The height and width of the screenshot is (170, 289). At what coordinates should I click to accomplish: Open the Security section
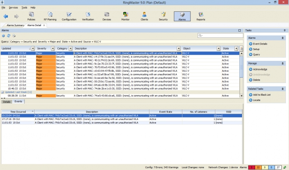[163, 16]
